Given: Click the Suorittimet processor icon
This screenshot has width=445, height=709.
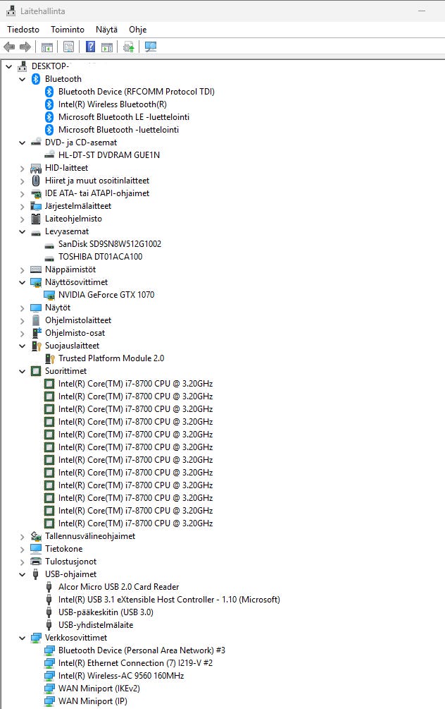Looking at the screenshot, I should (x=36, y=371).
